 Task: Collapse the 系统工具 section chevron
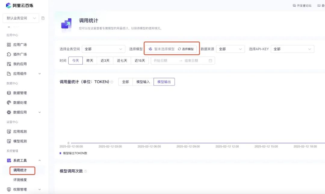40,160
